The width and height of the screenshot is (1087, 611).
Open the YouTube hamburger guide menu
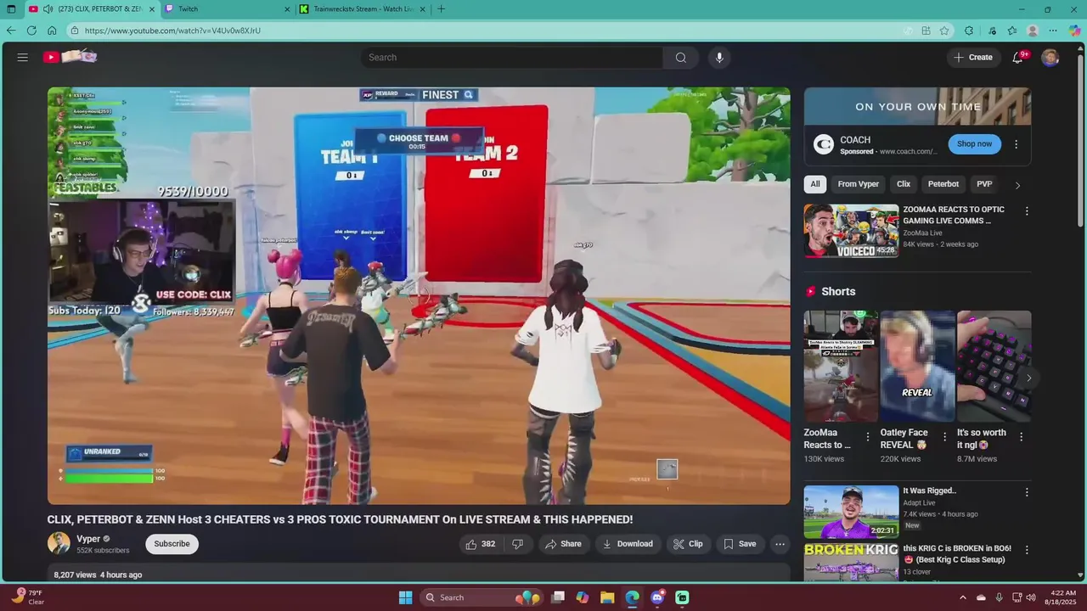coord(23,57)
